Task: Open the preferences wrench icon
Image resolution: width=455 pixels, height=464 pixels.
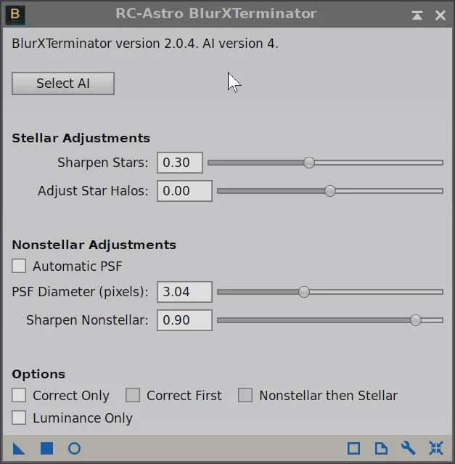Action: pos(409,448)
